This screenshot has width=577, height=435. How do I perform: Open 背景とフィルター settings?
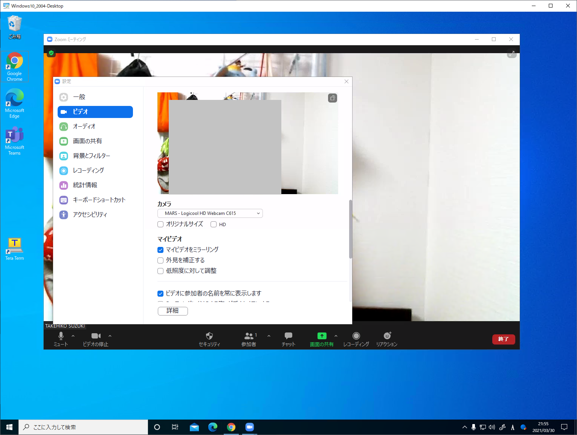[91, 156]
